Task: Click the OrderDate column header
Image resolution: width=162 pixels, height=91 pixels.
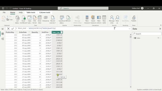Action: point(23,32)
